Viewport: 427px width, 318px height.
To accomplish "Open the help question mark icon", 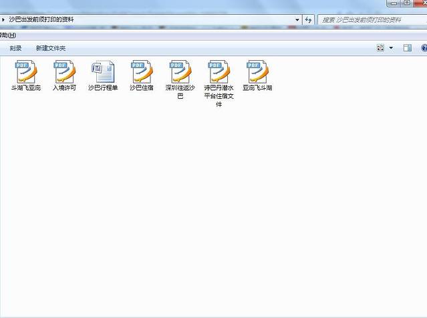I will [x=424, y=48].
